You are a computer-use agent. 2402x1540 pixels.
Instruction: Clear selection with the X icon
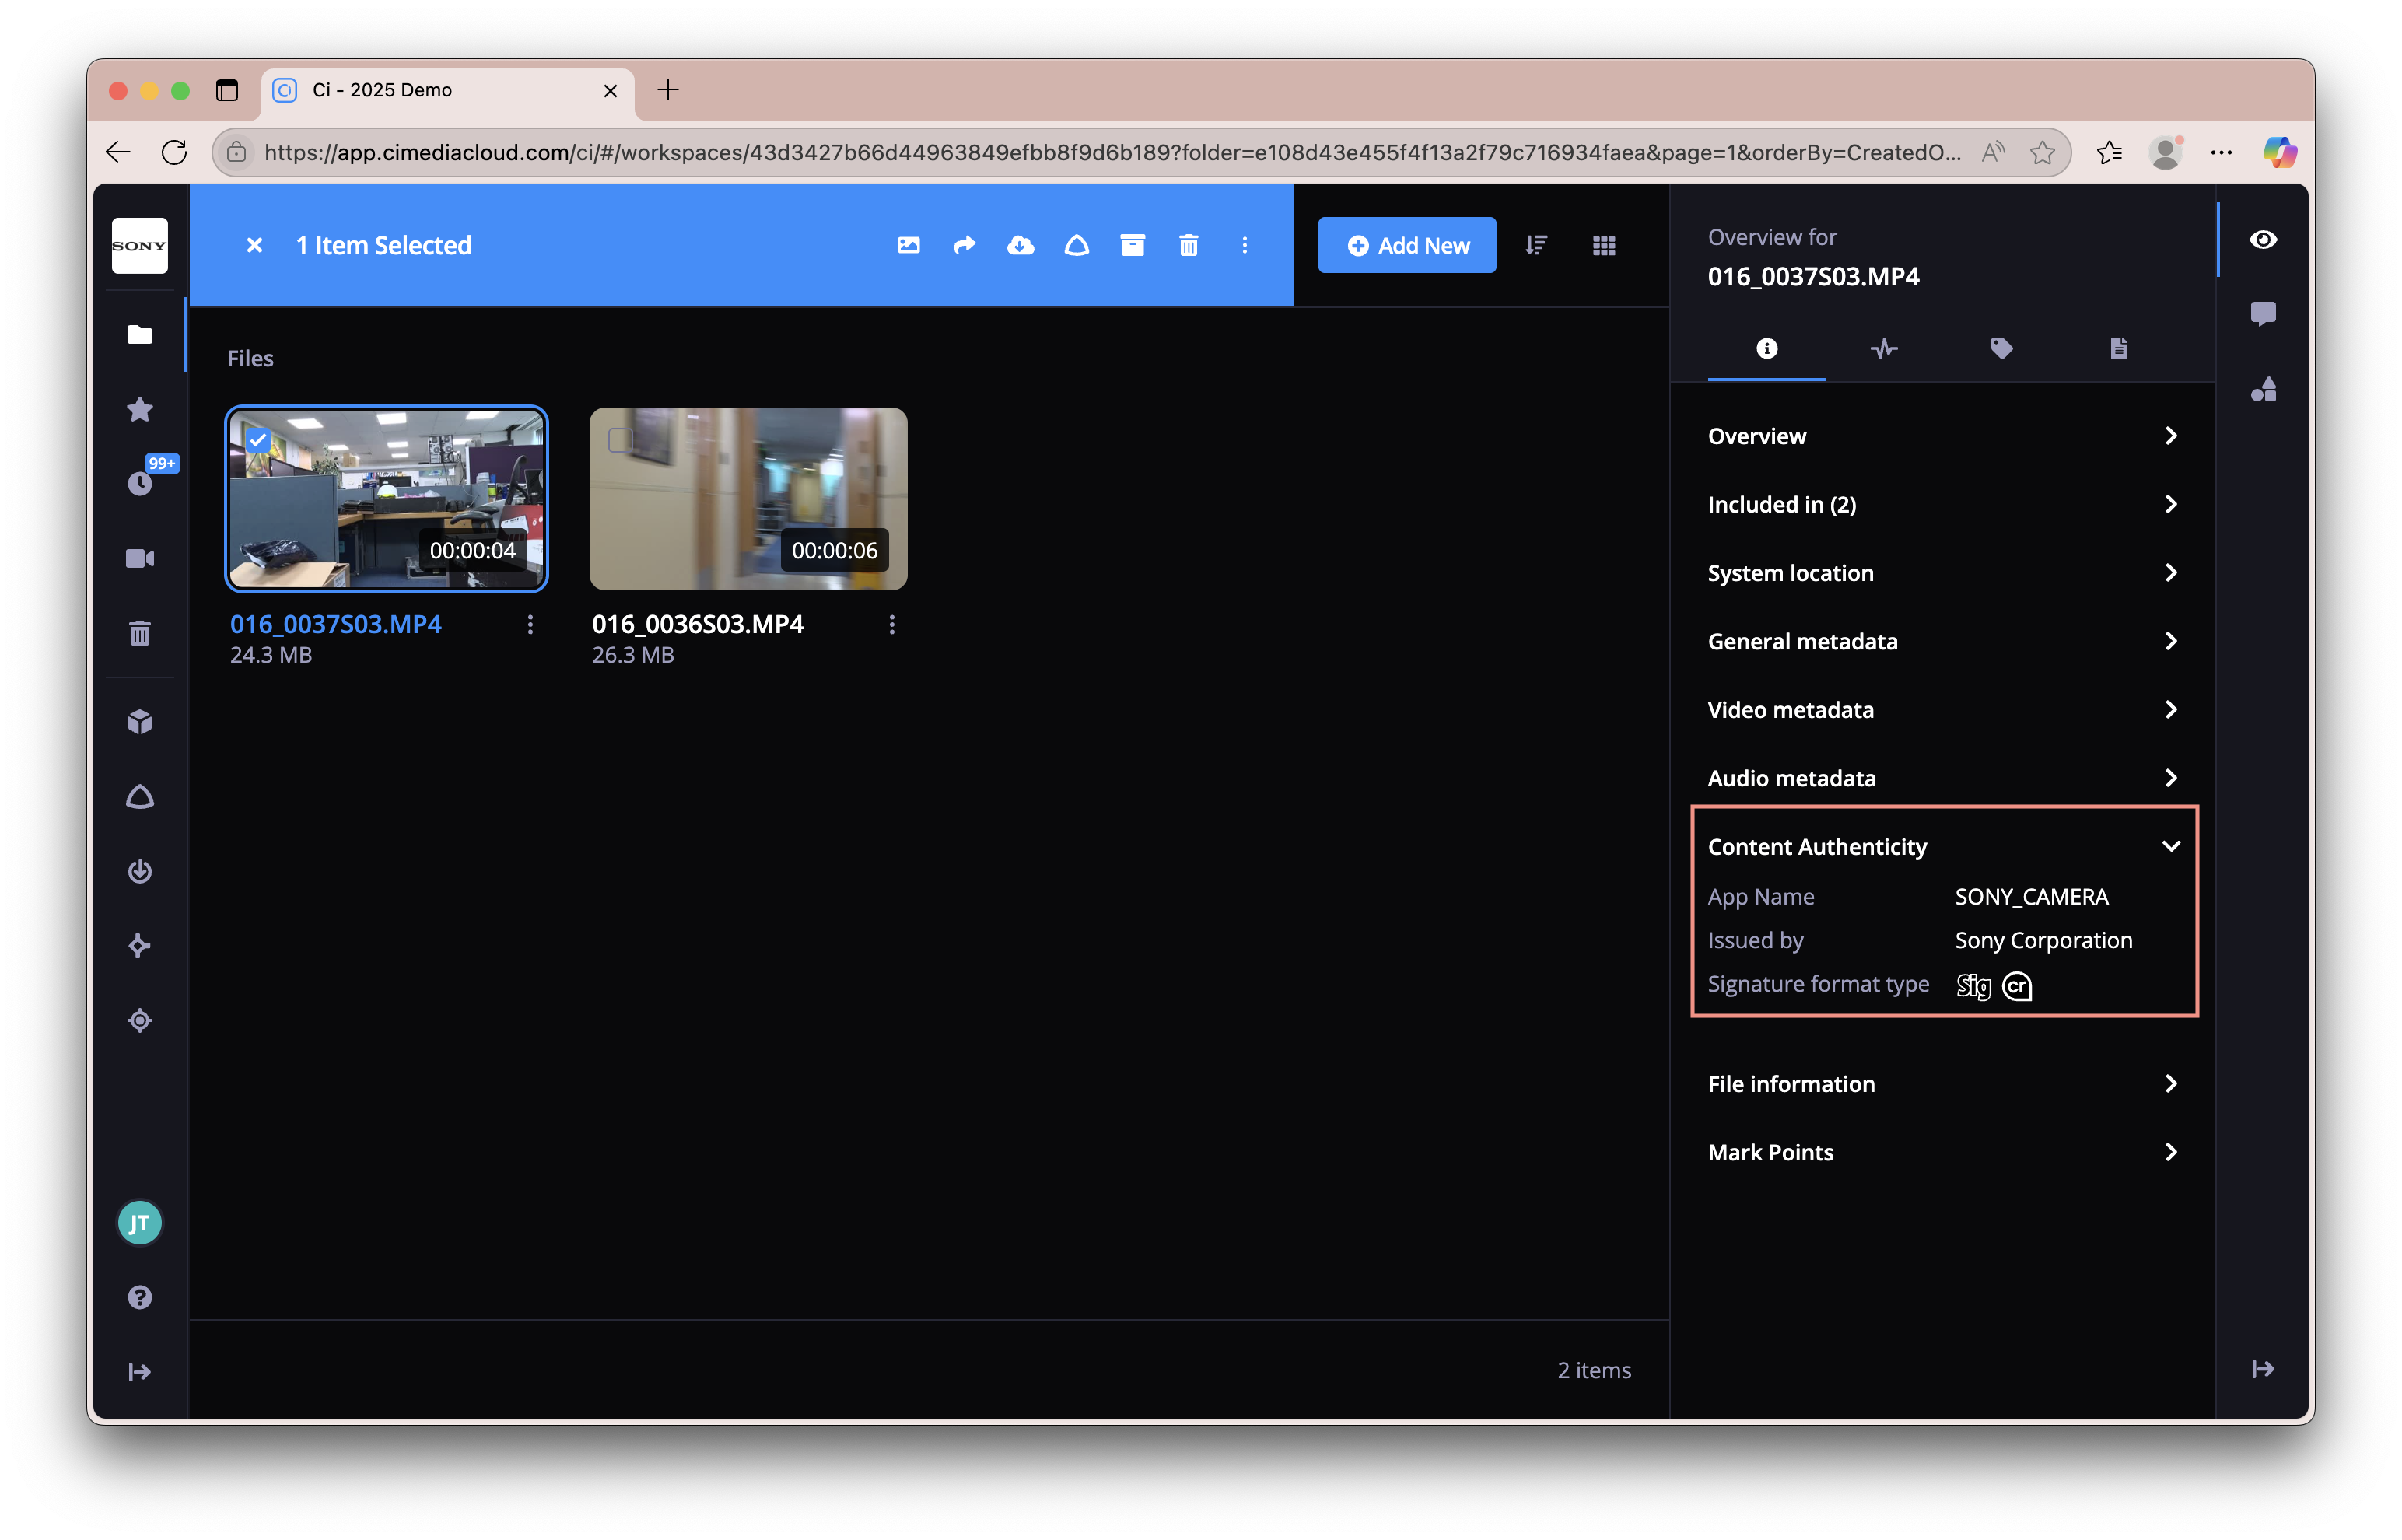(254, 245)
